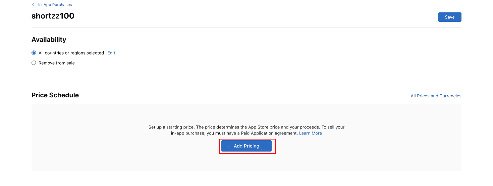Open the Edit link for availability regions

click(111, 53)
